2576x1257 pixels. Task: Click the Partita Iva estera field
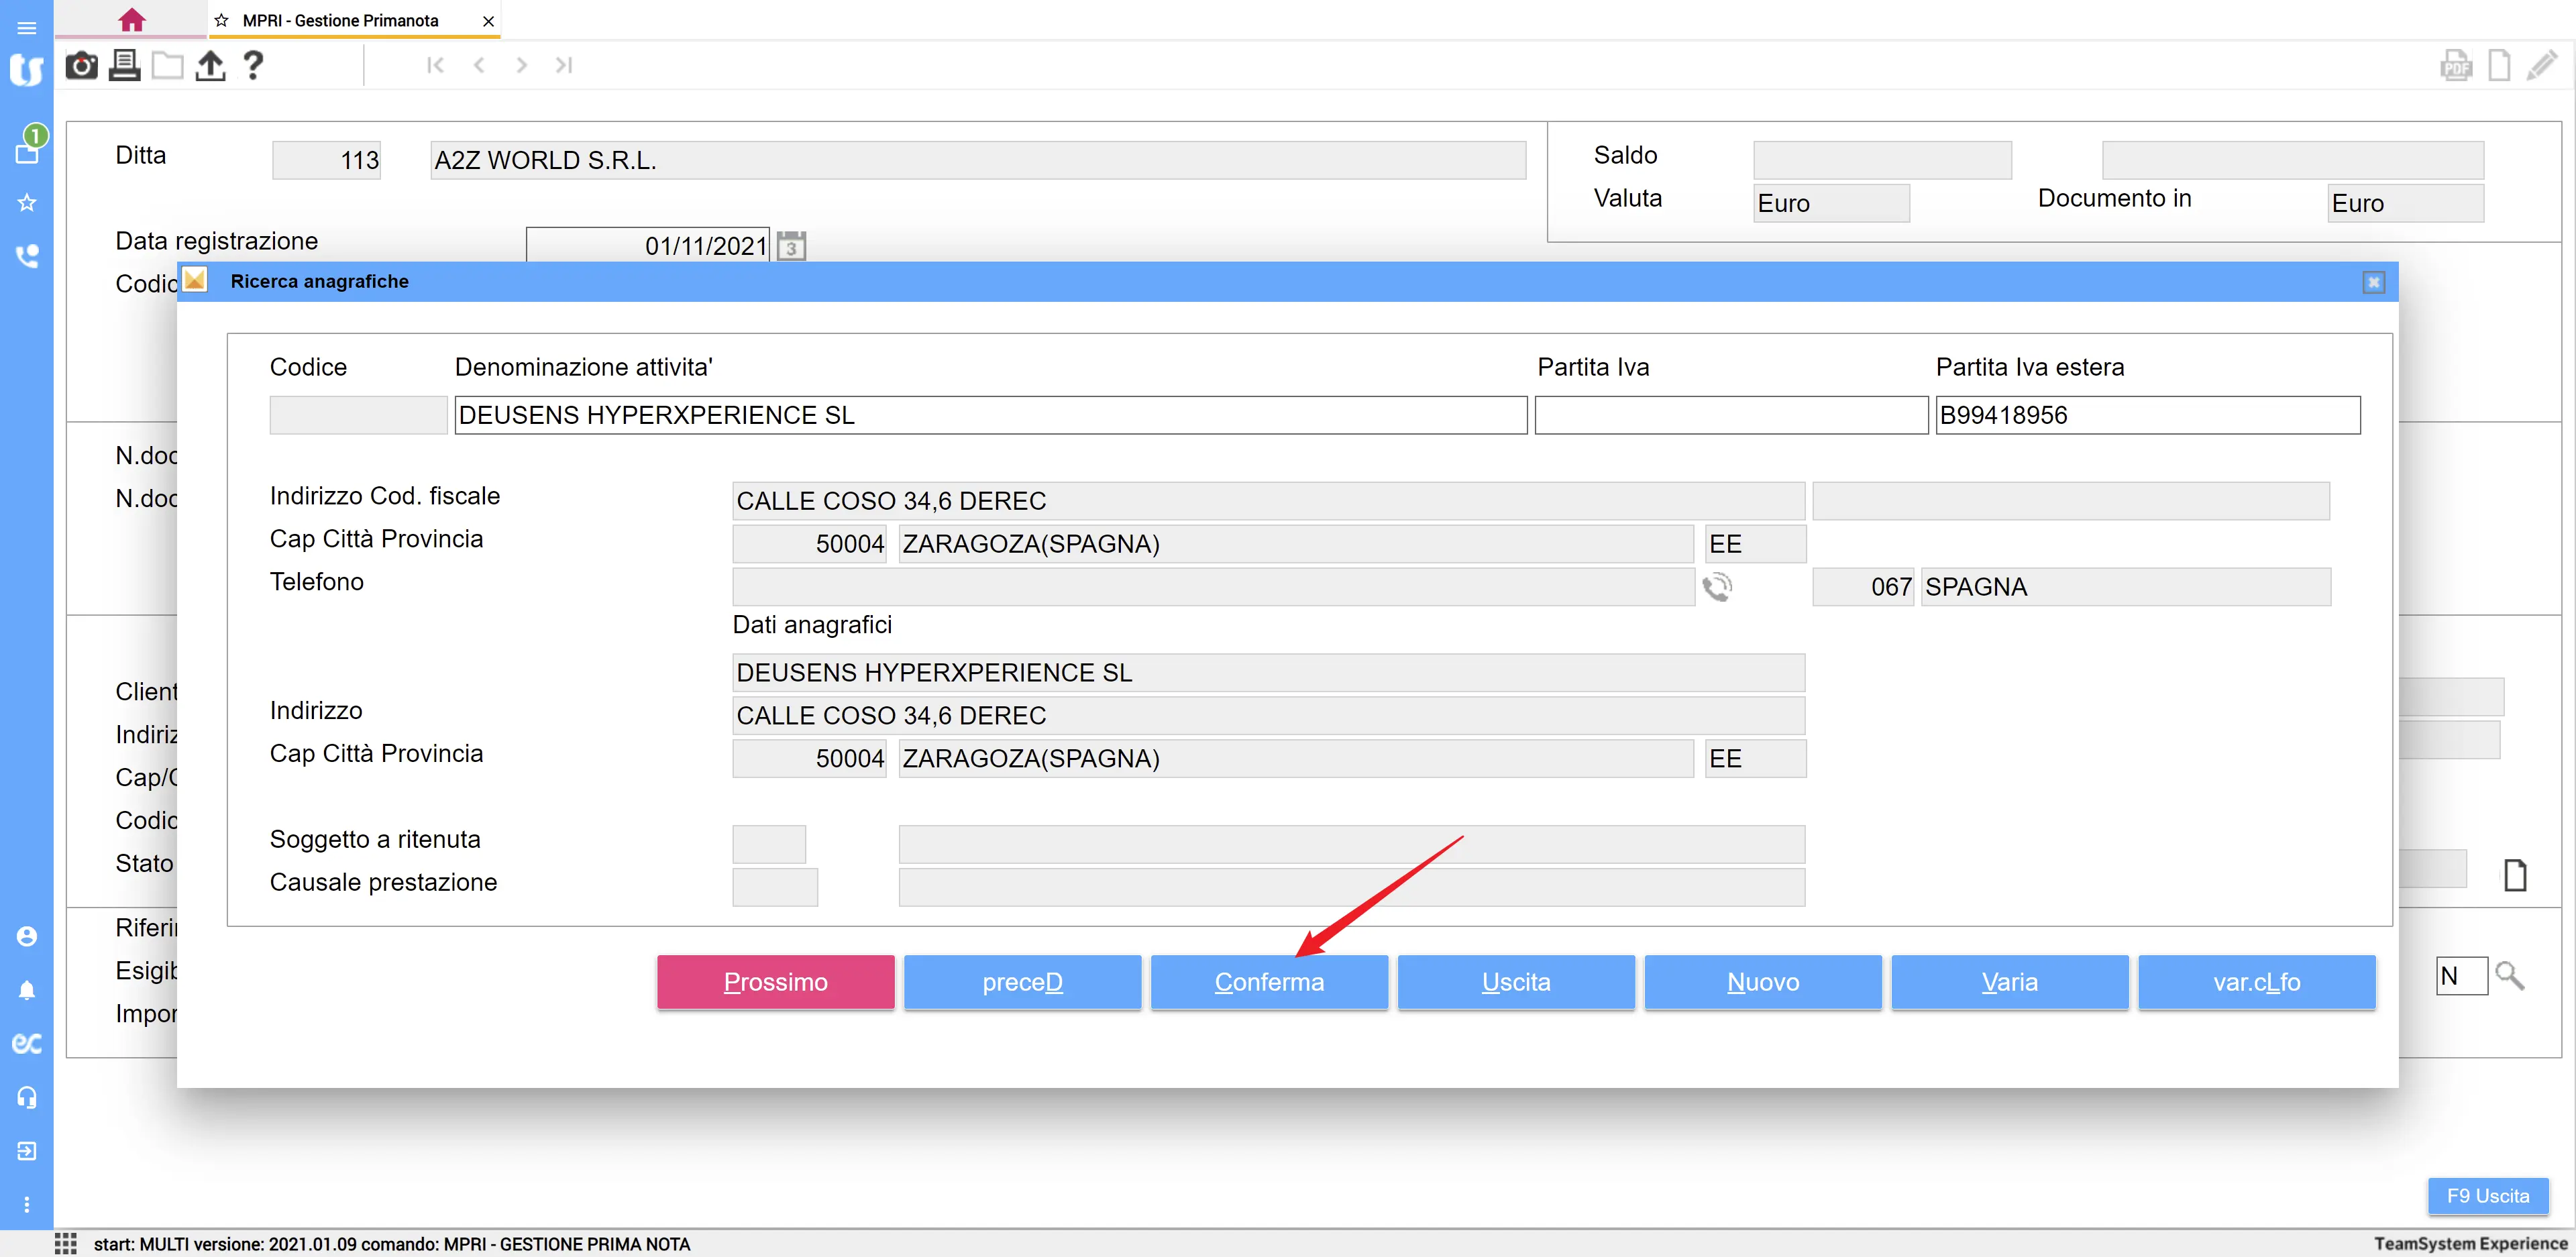(x=2147, y=415)
